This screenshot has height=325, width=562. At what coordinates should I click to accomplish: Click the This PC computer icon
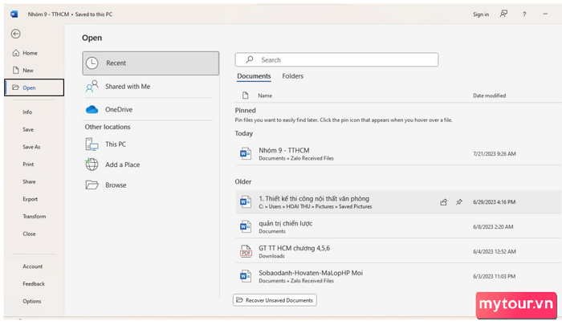(x=92, y=144)
